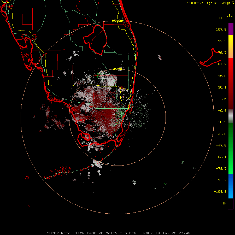Select the -47.6 legend value
Image resolution: width=235 pixels, height=235 pixels.
coord(221,145)
